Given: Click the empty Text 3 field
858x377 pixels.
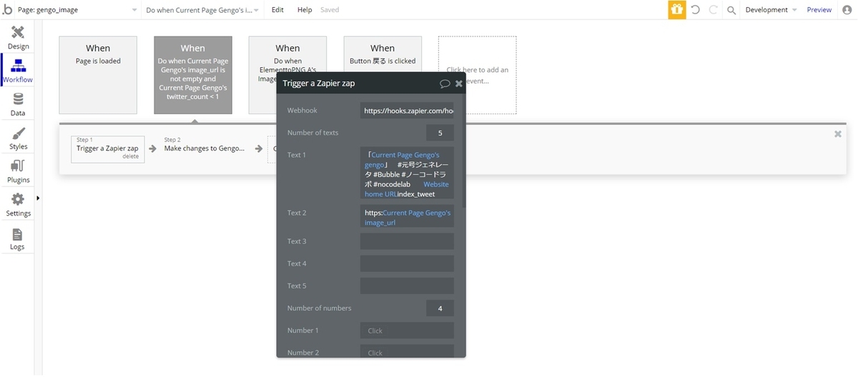Looking at the screenshot, I should click(407, 241).
